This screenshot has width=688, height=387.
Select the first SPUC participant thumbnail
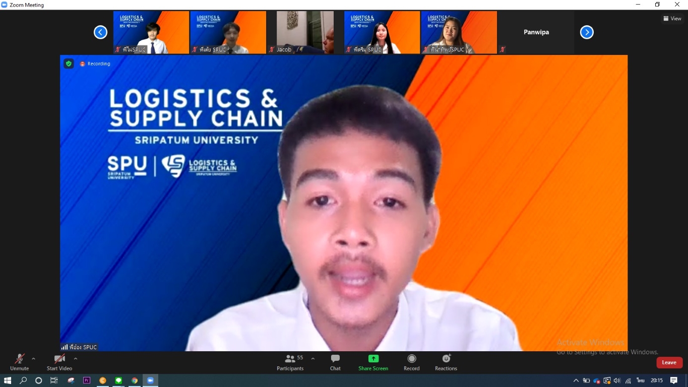click(151, 32)
